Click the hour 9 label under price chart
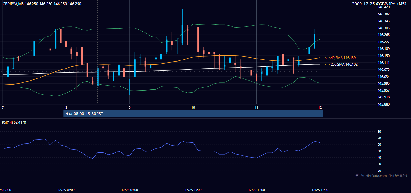411x193 pixels. [129, 107]
